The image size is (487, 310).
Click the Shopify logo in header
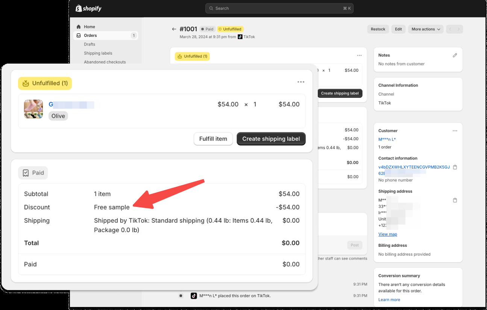pos(89,8)
